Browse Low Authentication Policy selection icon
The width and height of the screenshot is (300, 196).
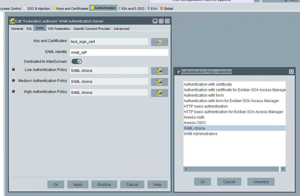click(x=159, y=71)
